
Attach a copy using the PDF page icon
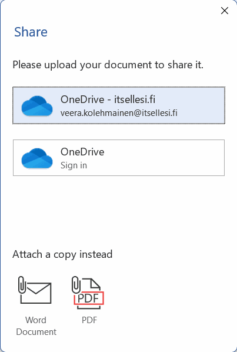coord(88,293)
